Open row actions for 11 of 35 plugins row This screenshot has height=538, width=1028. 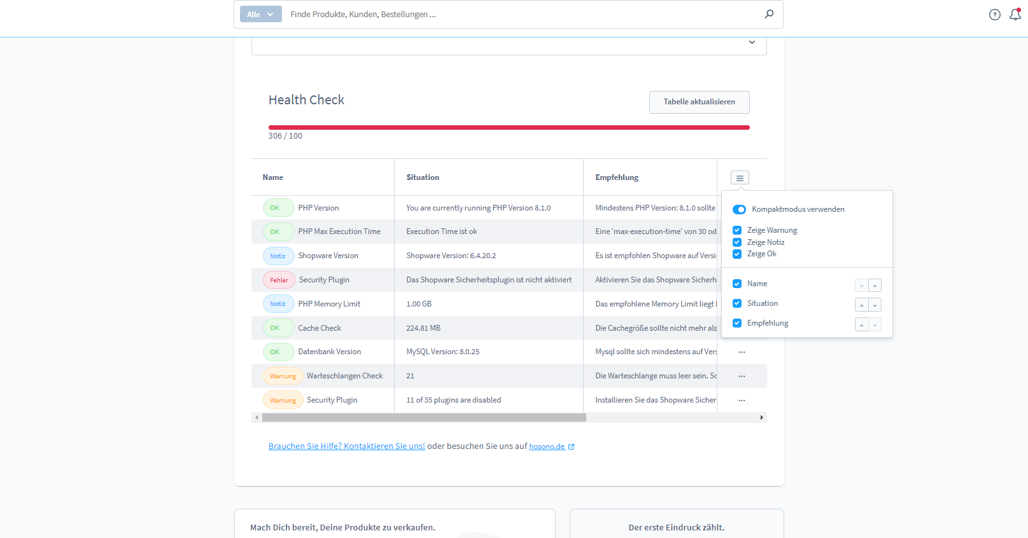tap(742, 400)
